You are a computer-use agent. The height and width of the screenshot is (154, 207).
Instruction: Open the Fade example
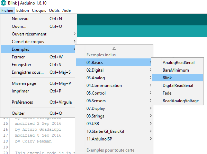point(177,93)
